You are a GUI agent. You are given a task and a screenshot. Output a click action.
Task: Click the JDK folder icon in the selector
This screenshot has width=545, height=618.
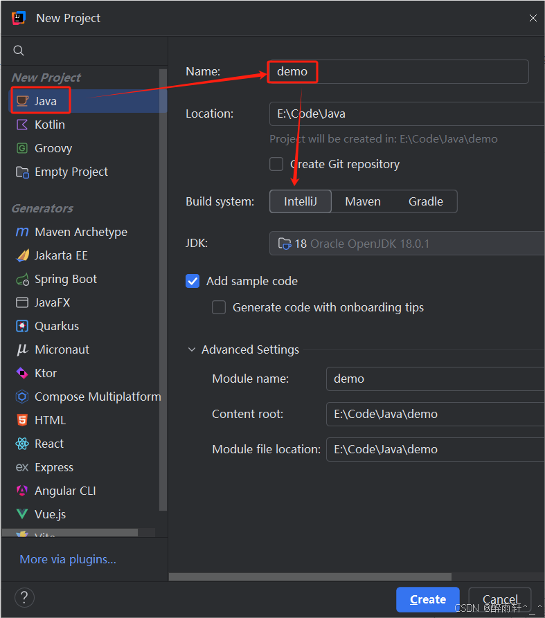click(285, 244)
